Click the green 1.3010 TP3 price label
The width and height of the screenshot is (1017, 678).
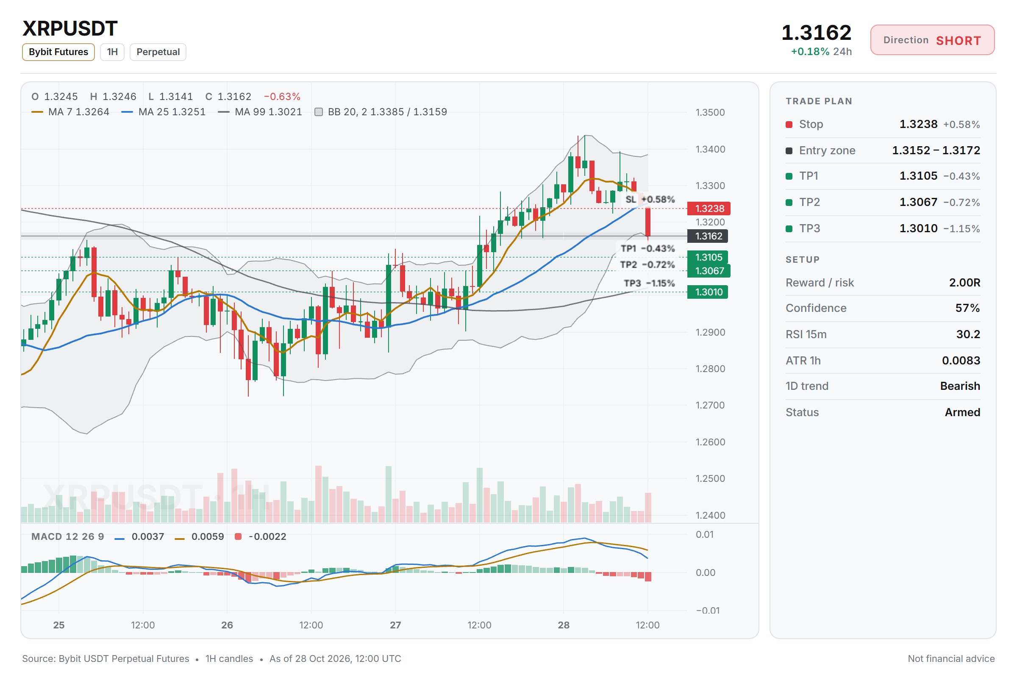(x=708, y=292)
